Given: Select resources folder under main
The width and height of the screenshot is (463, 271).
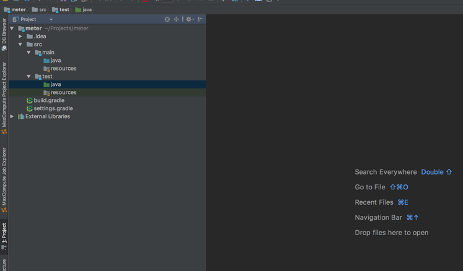Looking at the screenshot, I should click(x=63, y=69).
